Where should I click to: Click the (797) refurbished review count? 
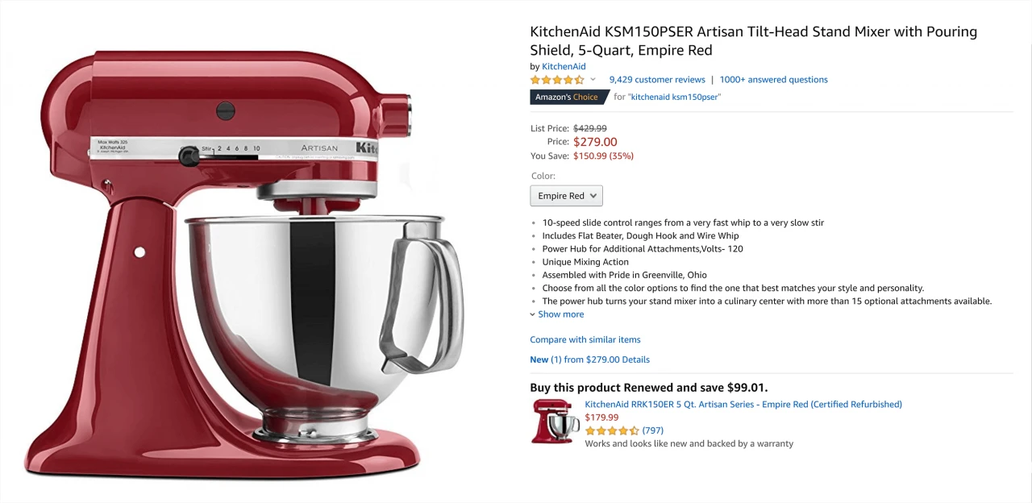click(x=653, y=430)
